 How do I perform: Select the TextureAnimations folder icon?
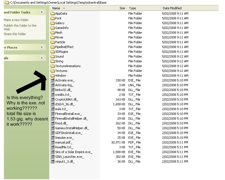point(53,66)
